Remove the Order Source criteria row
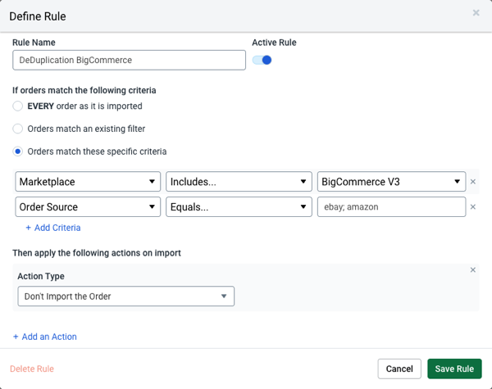This screenshot has width=492, height=389. tap(473, 207)
